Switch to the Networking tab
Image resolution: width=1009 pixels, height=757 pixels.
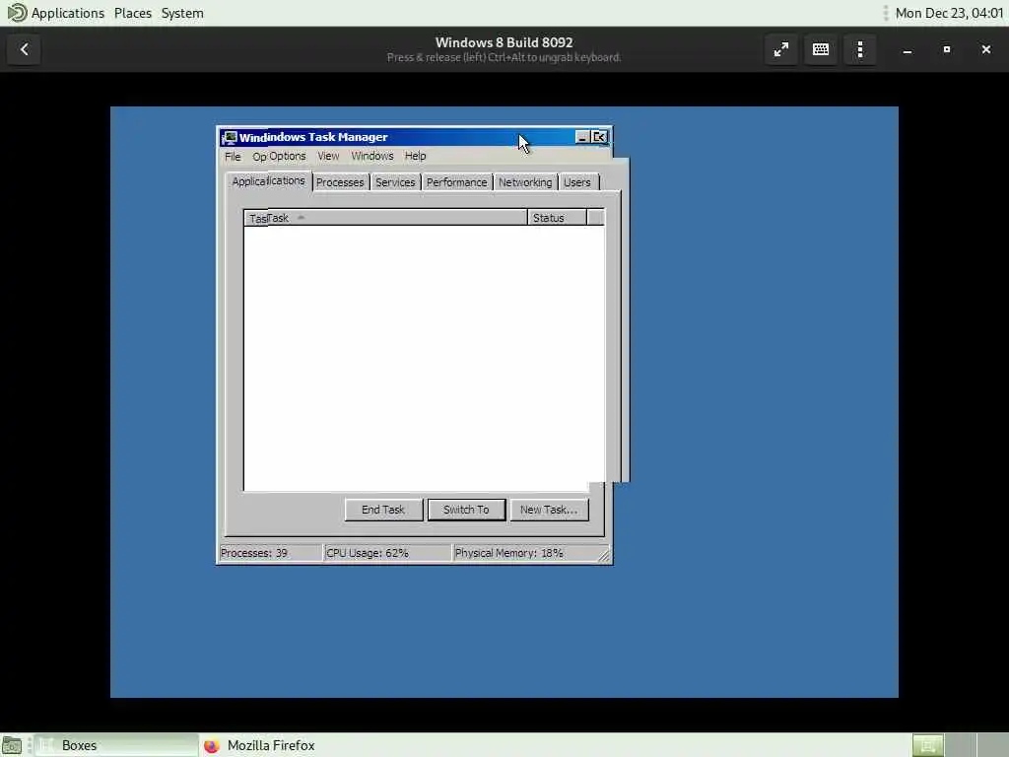[525, 182]
